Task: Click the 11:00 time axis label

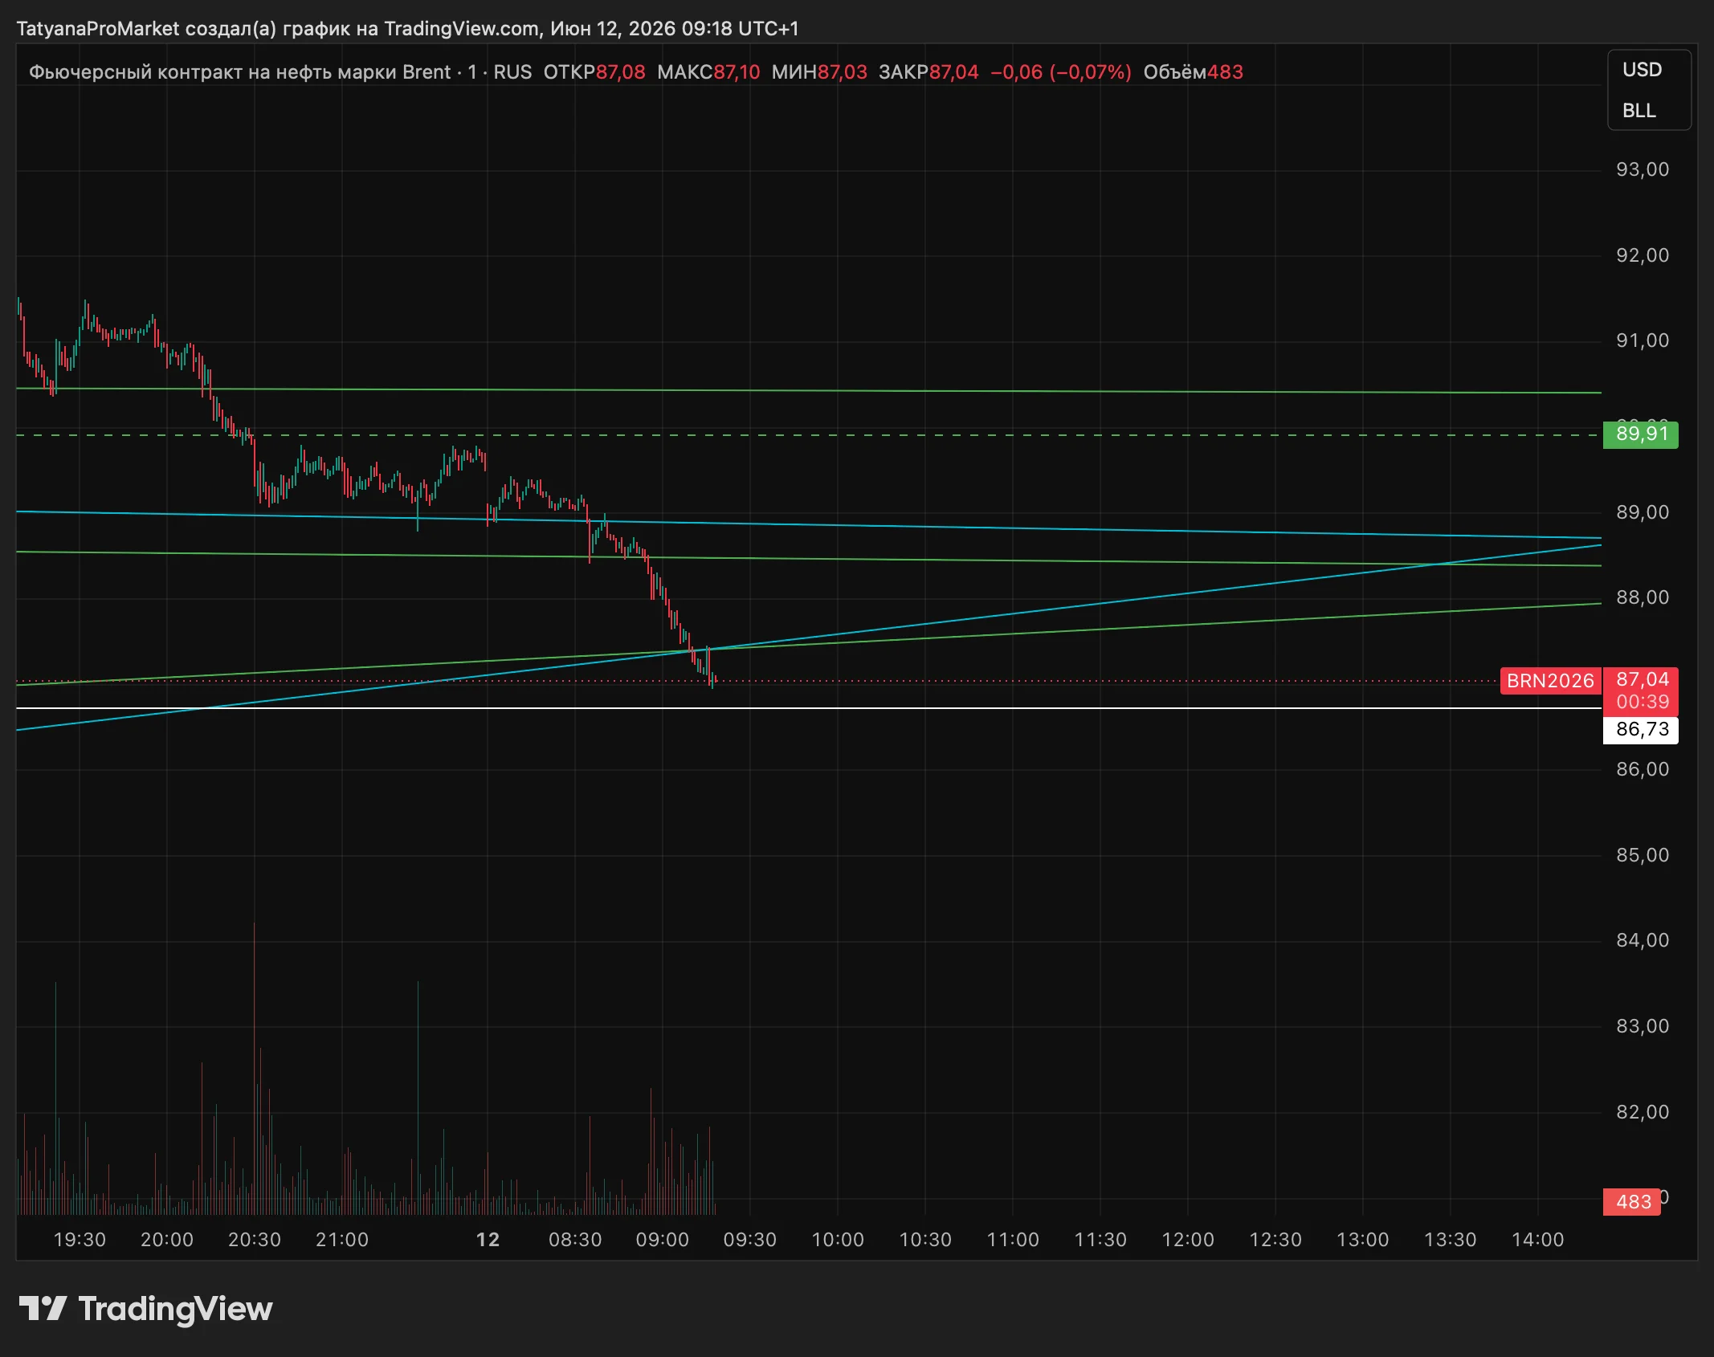Action: point(1013,1240)
